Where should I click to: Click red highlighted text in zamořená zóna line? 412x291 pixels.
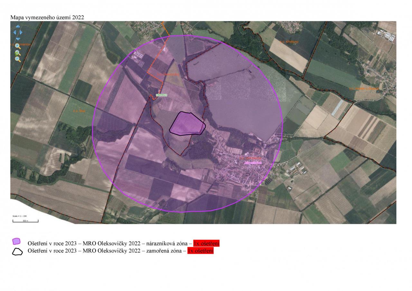click(201, 251)
